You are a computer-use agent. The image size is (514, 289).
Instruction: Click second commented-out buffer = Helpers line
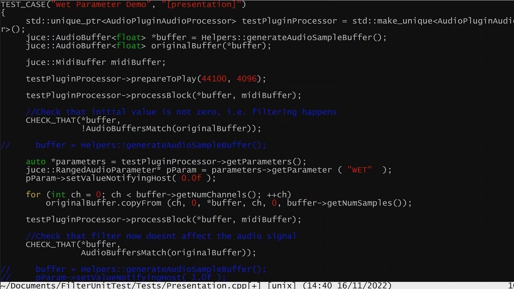coord(133,269)
